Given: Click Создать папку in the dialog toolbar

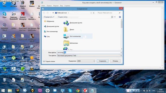Looking at the screenshot, I should click(63, 17).
